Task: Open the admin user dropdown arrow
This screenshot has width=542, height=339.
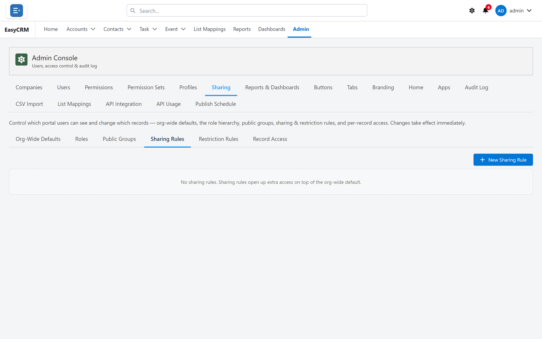Action: coord(529,10)
